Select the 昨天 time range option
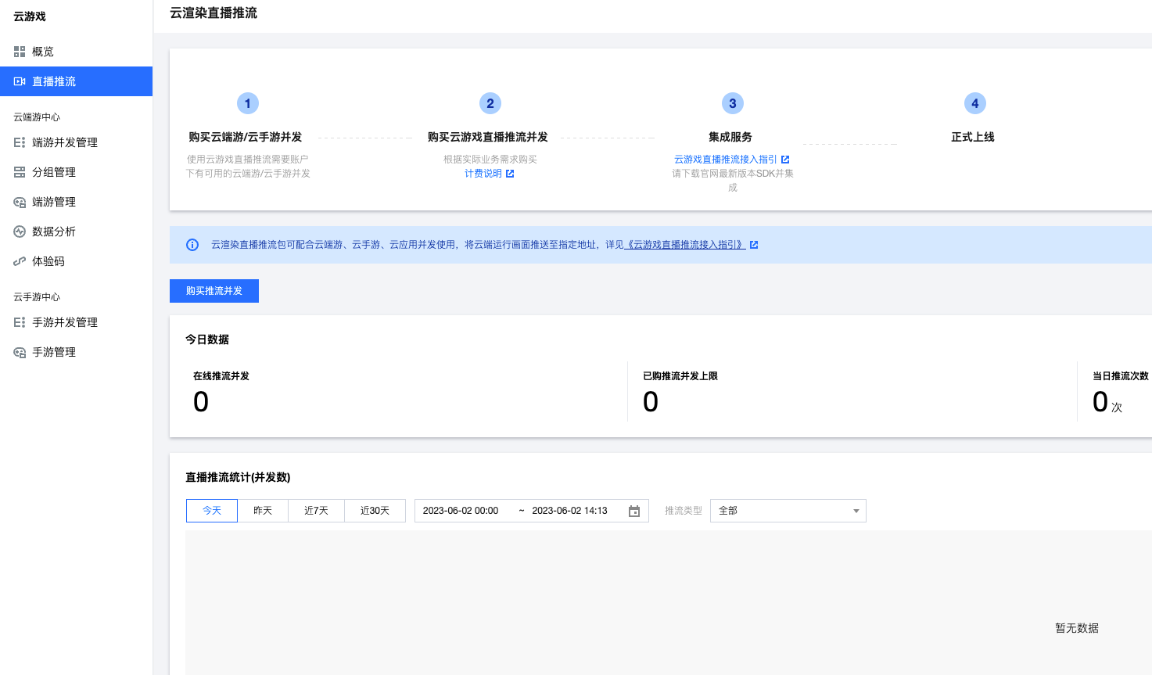1152x675 pixels. (x=263, y=511)
